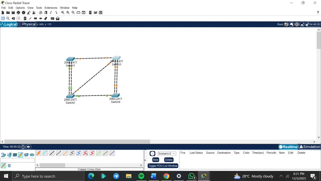Pick the Inspect magnifier tool
Screen dimensions: 321x181
pos(8,18)
